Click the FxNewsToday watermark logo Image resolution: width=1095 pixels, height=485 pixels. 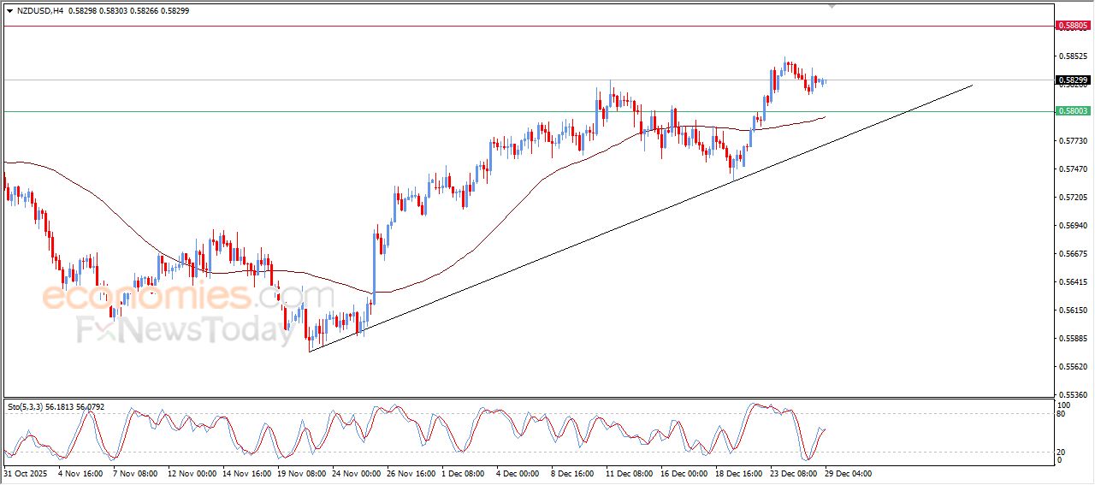pyautogui.click(x=184, y=329)
